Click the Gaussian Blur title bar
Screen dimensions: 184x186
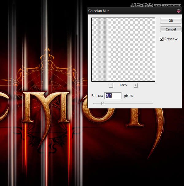pyautogui.click(x=135, y=11)
